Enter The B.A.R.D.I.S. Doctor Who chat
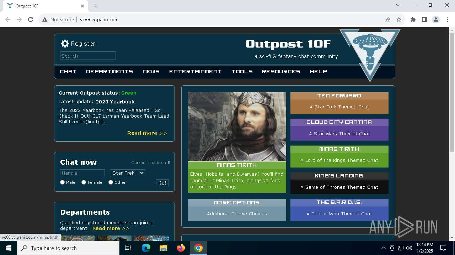 [339, 210]
